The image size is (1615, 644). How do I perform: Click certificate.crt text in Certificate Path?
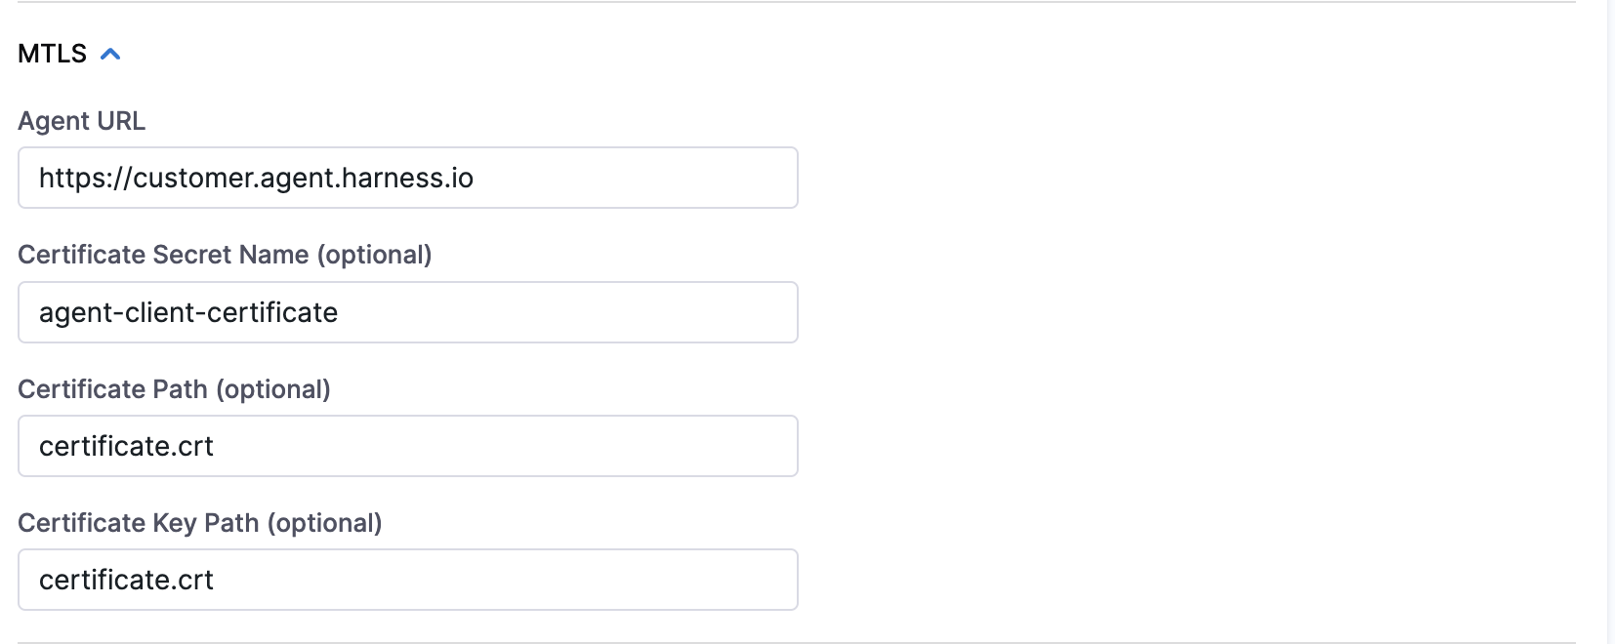126,446
